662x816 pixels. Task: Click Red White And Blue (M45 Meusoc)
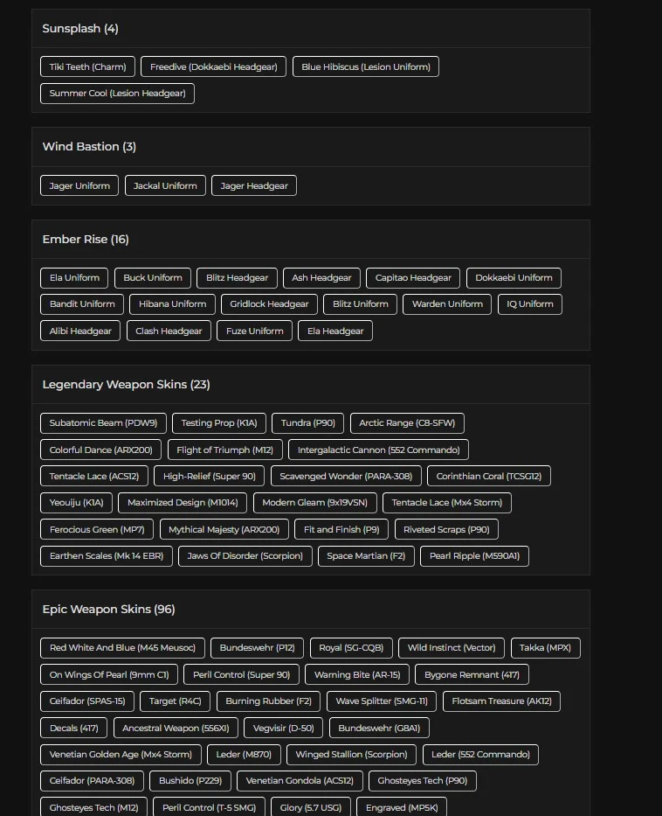(122, 648)
